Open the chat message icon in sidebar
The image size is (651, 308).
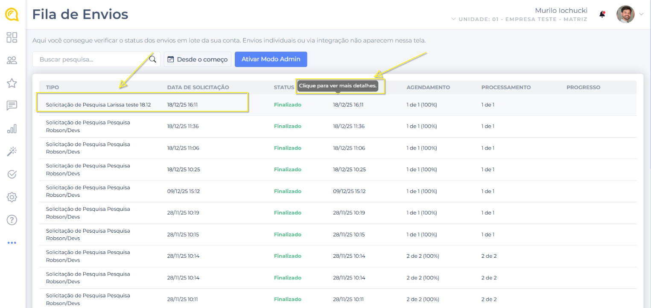12,106
